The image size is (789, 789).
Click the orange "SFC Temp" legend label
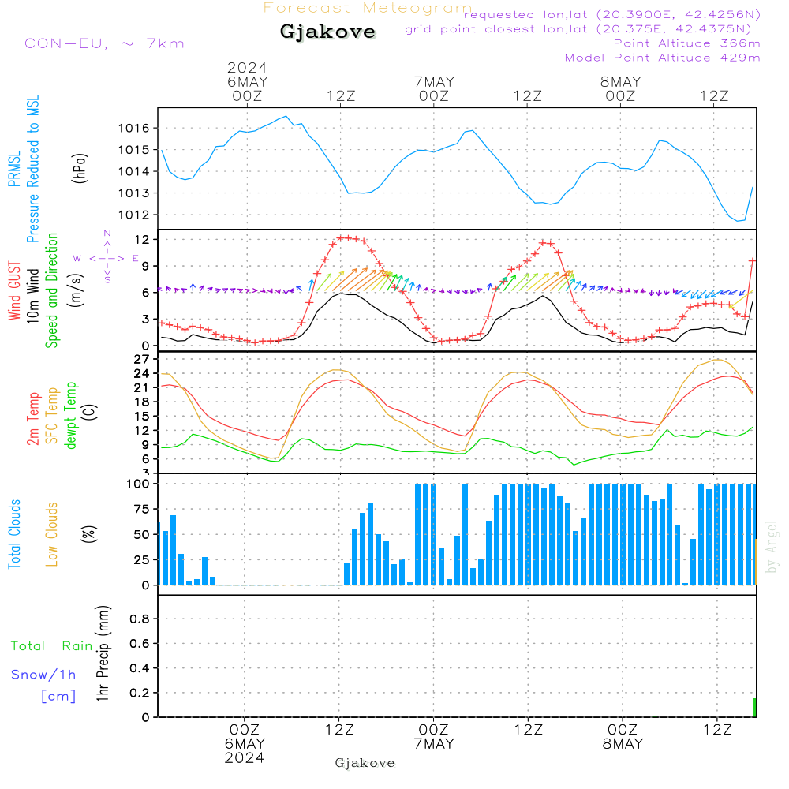tap(52, 416)
